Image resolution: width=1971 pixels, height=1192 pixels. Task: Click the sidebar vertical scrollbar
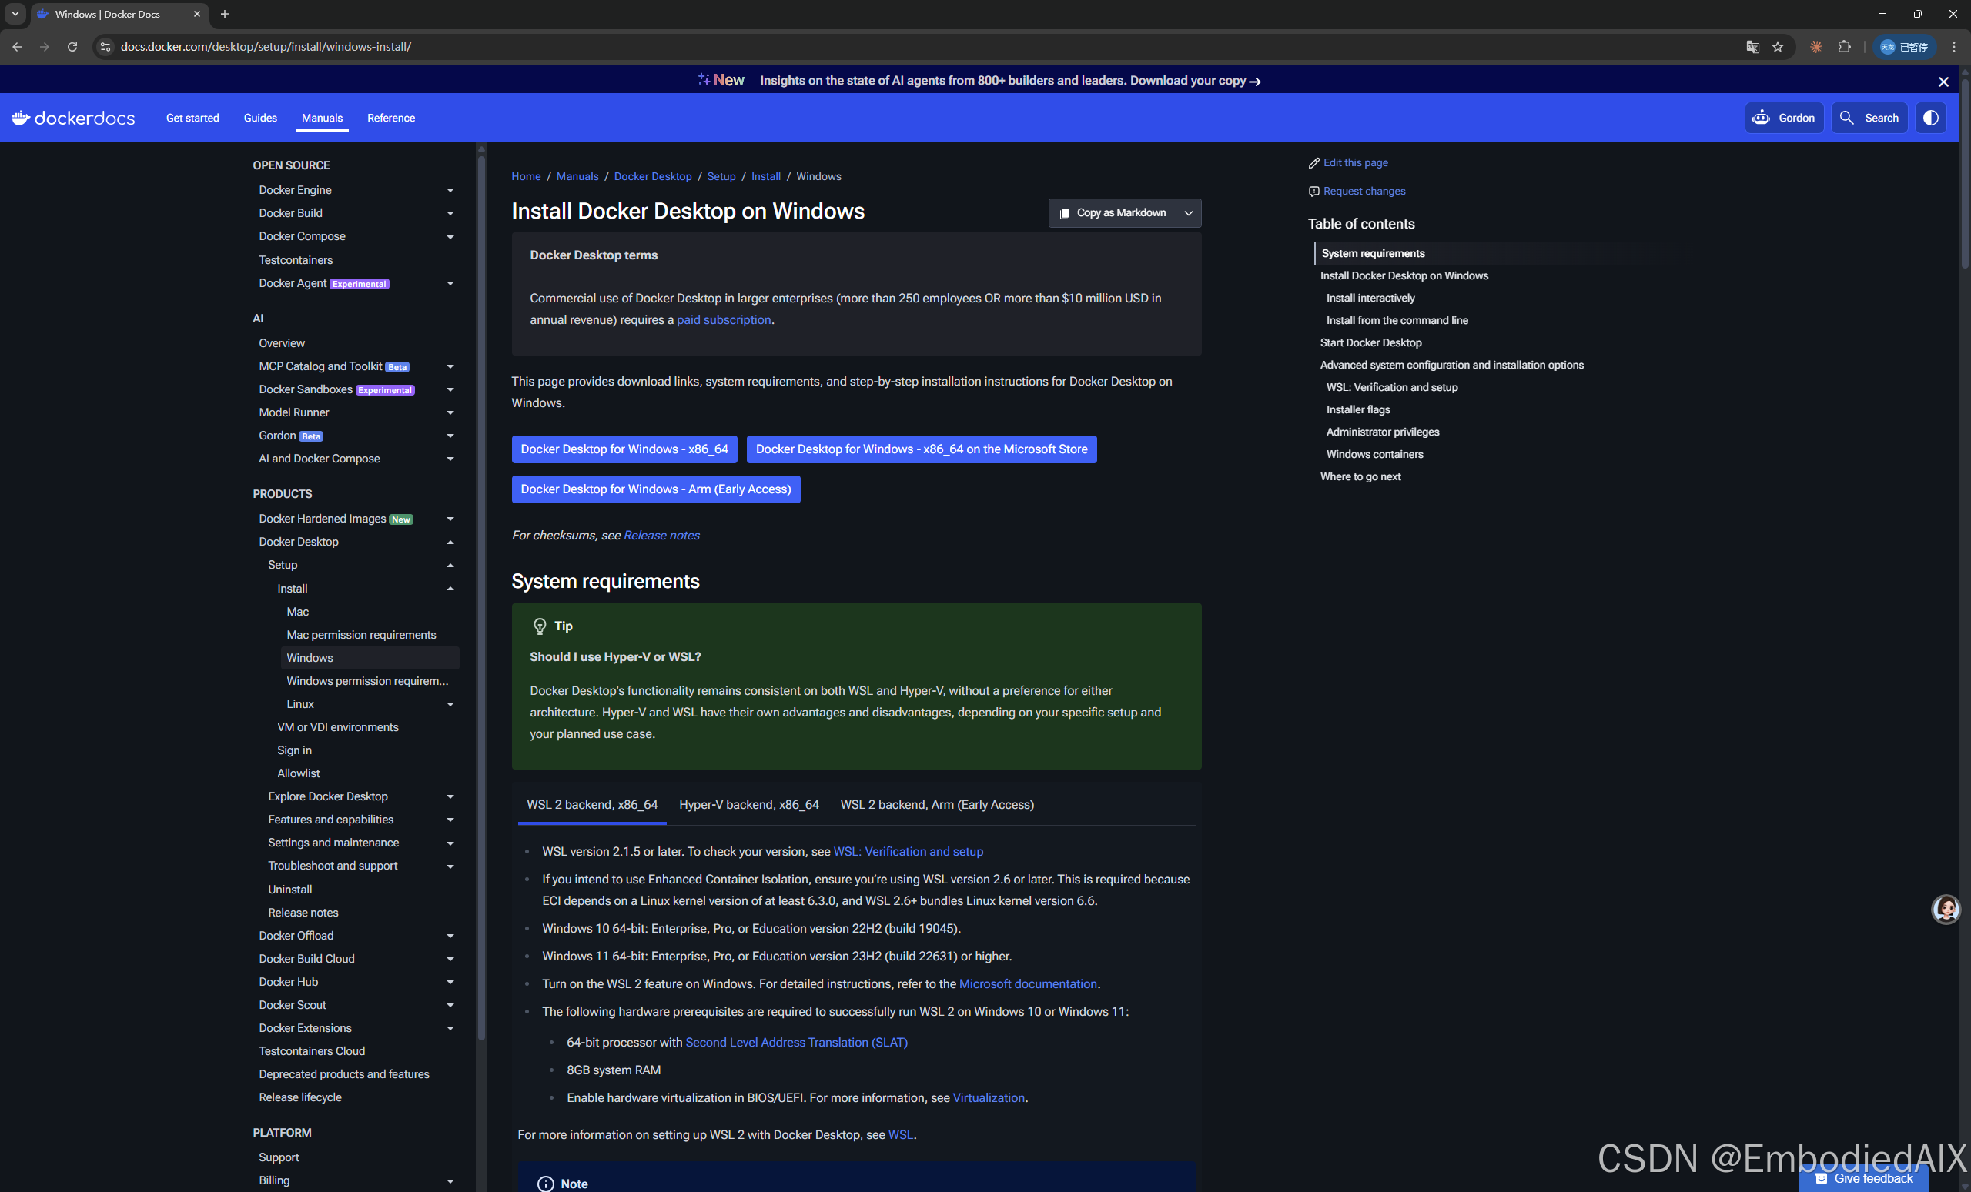coord(480,599)
